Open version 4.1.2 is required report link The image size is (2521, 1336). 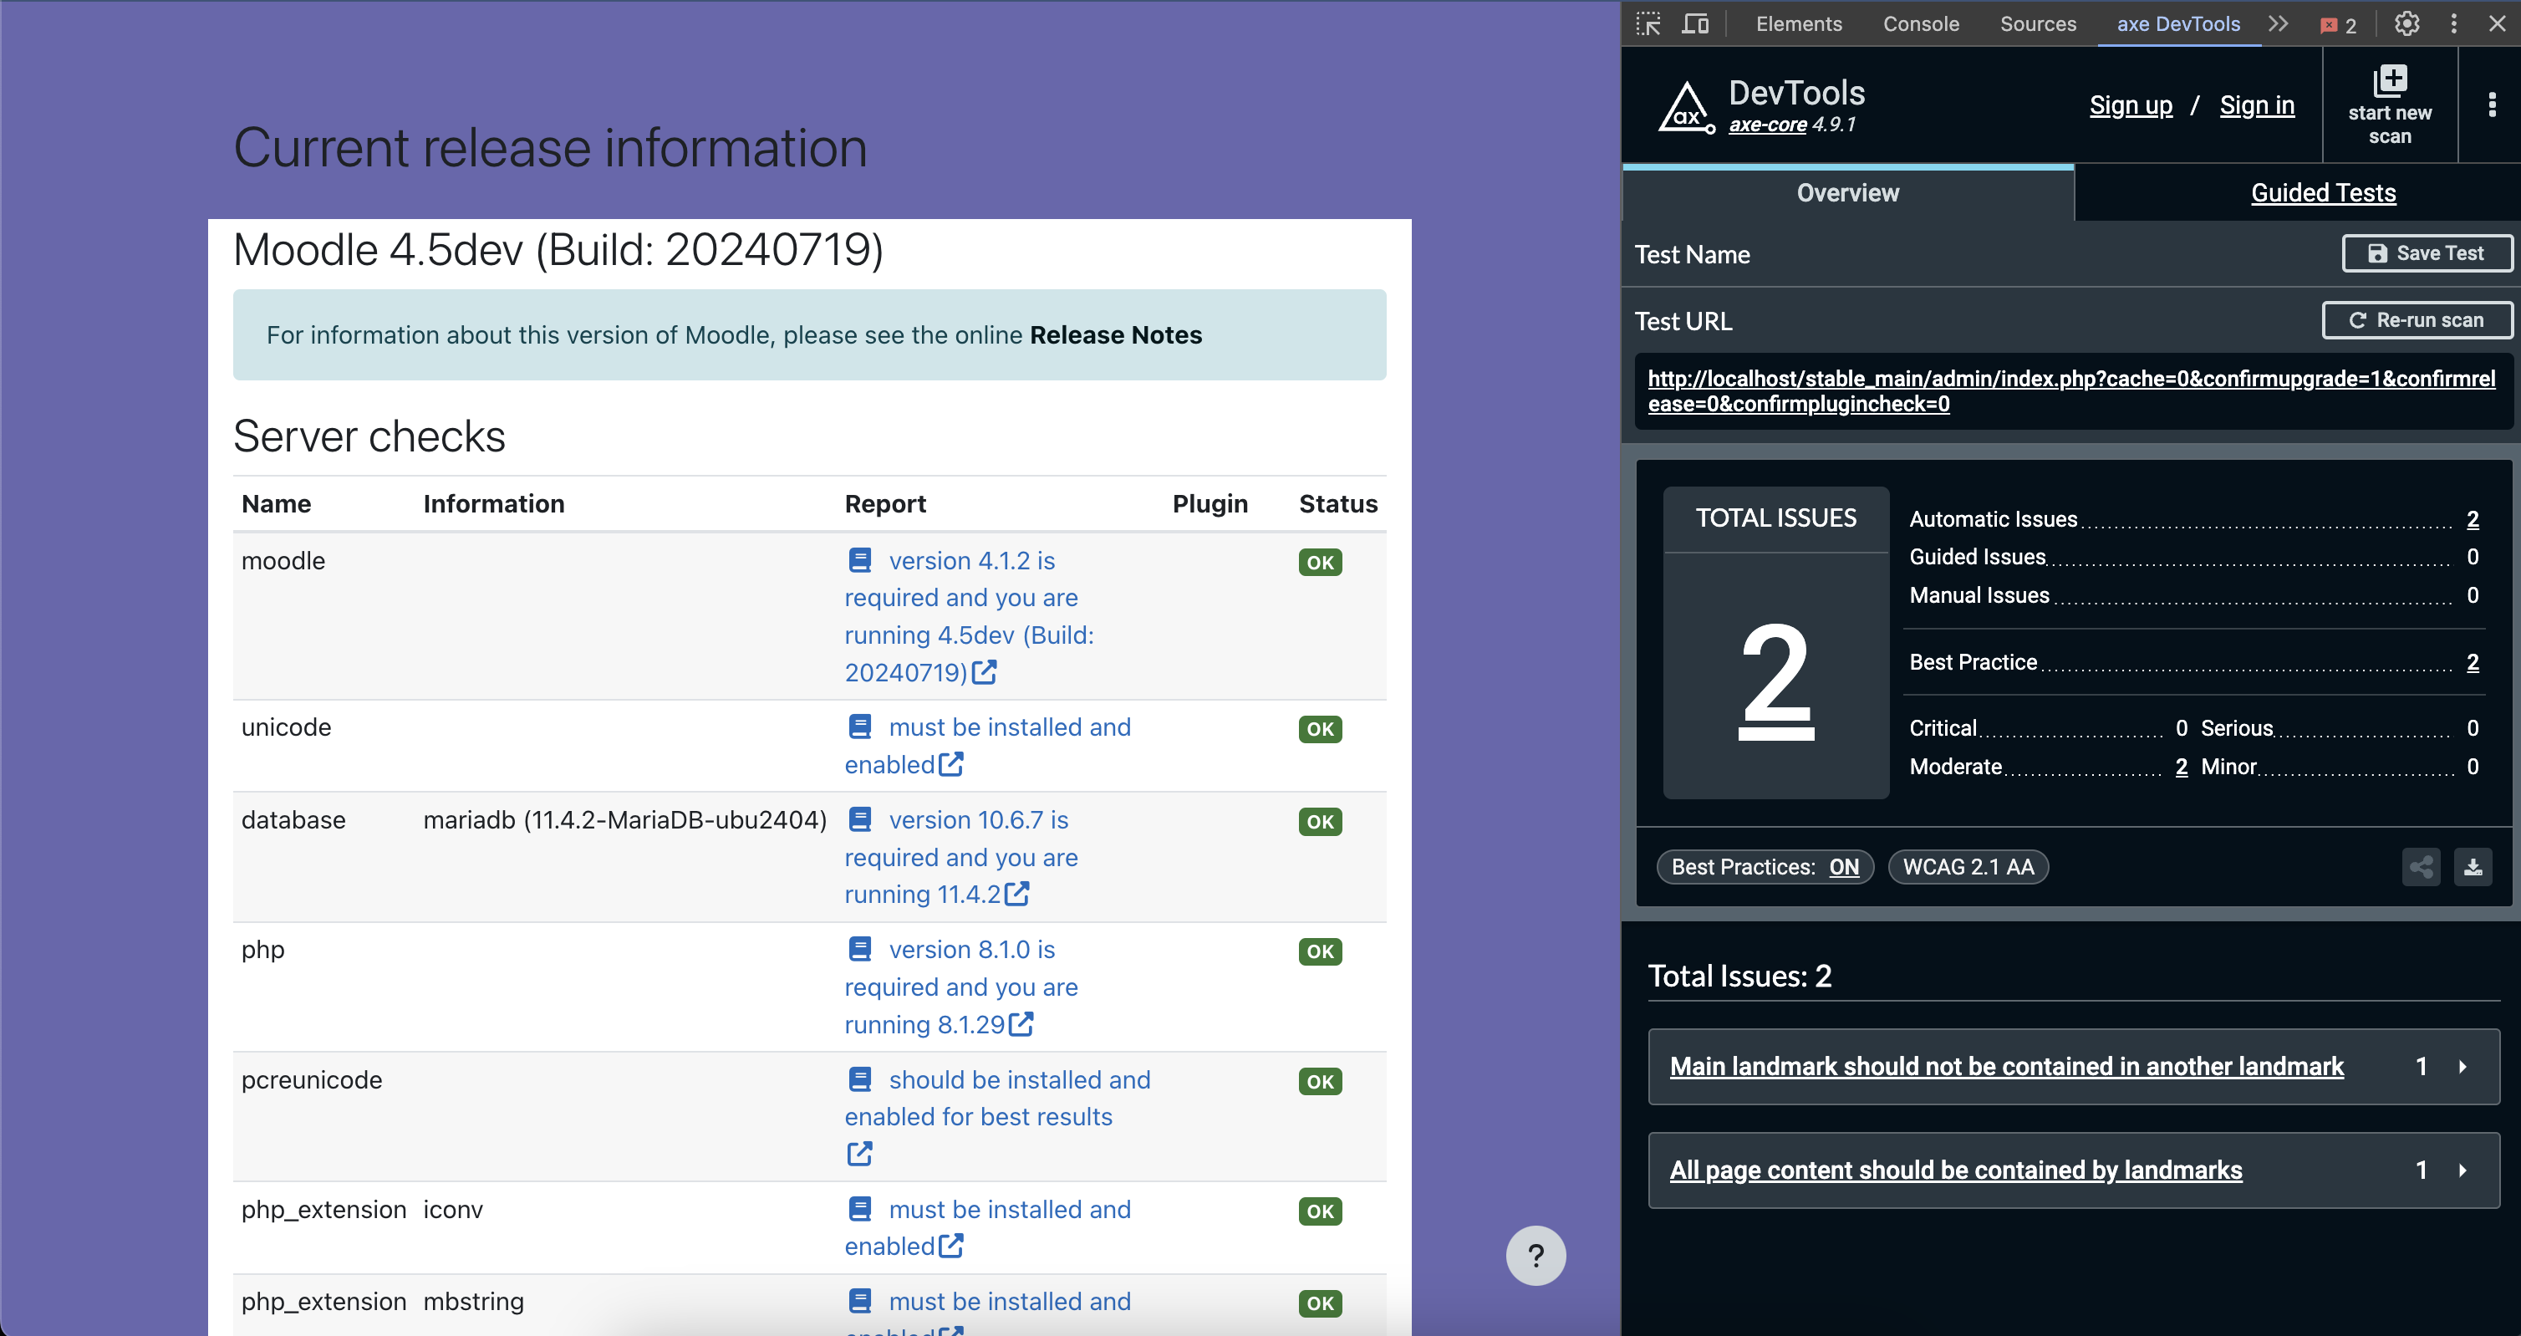click(969, 617)
